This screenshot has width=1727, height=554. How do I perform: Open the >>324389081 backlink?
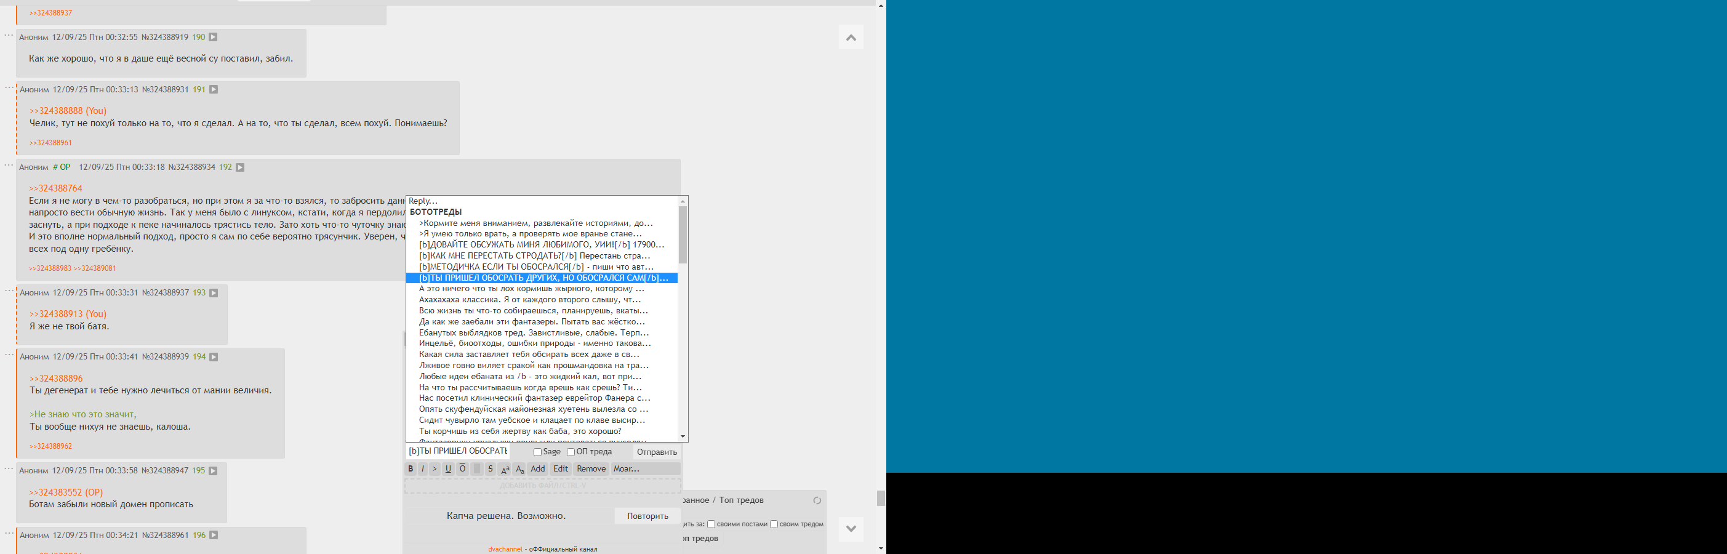[95, 269]
